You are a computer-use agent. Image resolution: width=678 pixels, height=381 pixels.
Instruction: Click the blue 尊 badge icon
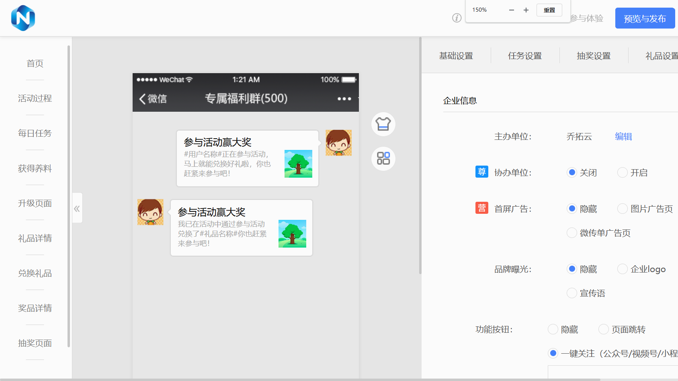click(x=481, y=172)
